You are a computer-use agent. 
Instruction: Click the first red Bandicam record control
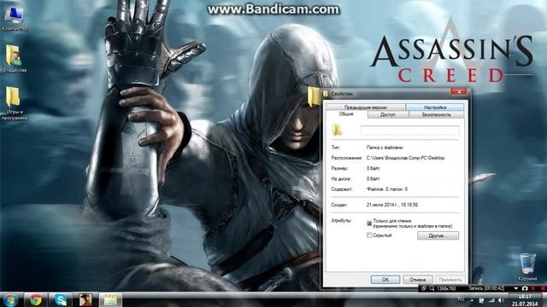(x=533, y=288)
